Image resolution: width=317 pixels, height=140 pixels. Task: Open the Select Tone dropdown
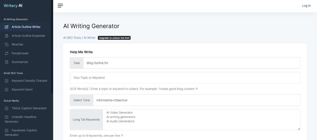coord(196,100)
